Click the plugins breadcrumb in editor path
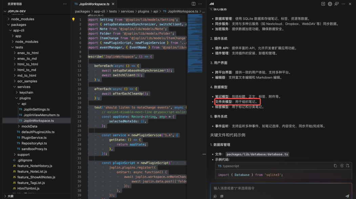The width and height of the screenshot is (356, 199). pos(144,11)
